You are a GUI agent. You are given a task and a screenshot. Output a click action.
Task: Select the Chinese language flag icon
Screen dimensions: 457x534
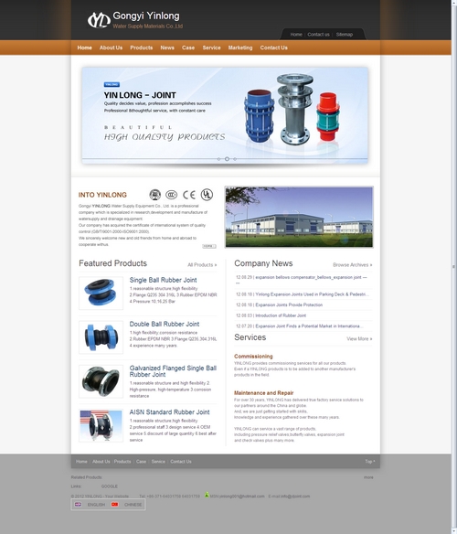click(115, 505)
